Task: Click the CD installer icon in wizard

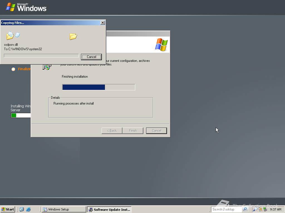Action: 47,67
